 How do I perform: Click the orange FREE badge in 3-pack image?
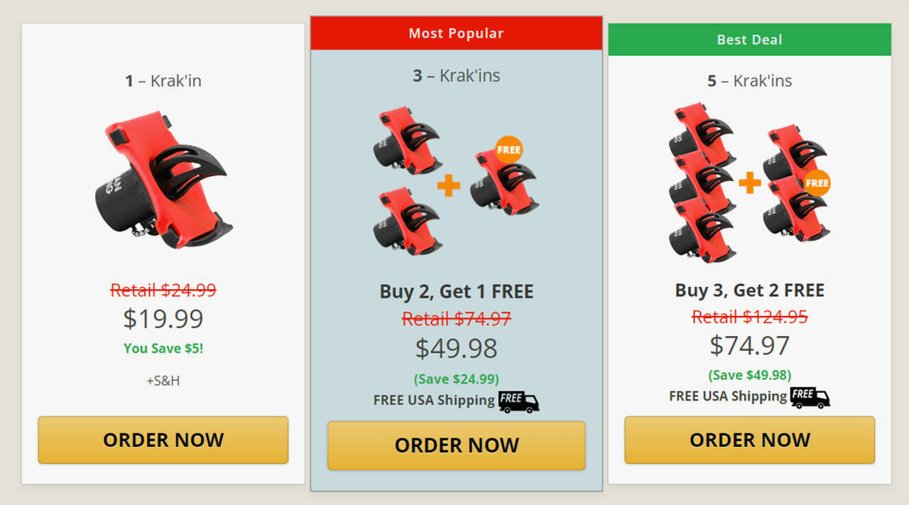(x=508, y=150)
